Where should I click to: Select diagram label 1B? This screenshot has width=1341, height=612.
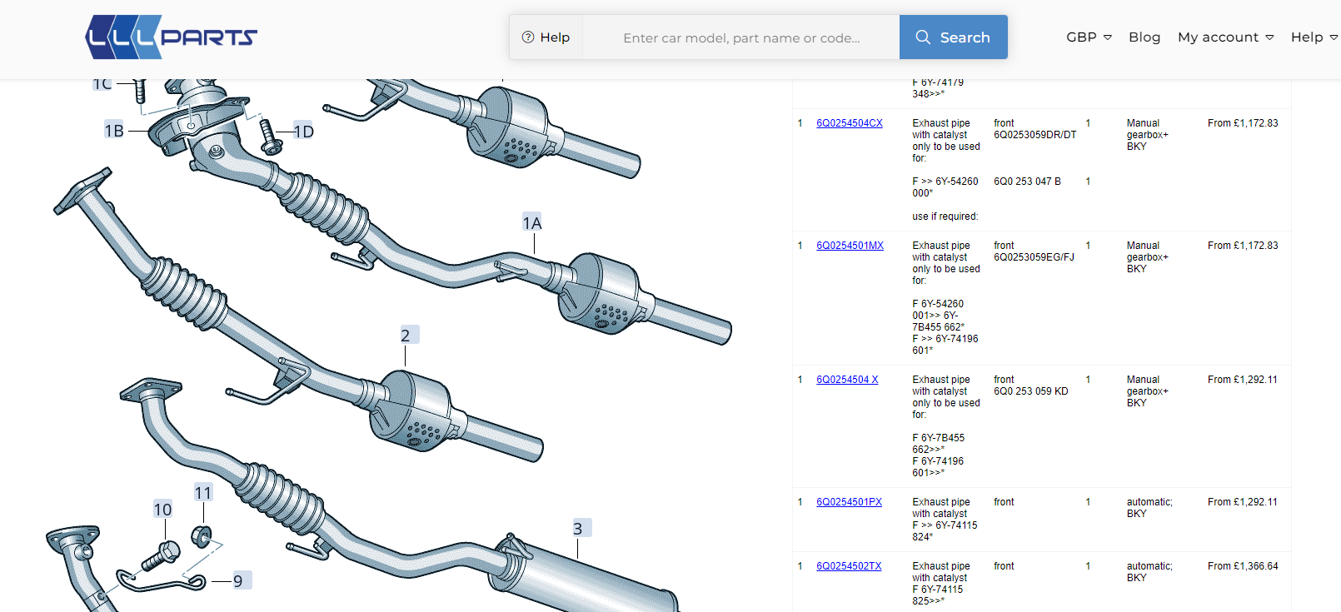tap(114, 131)
